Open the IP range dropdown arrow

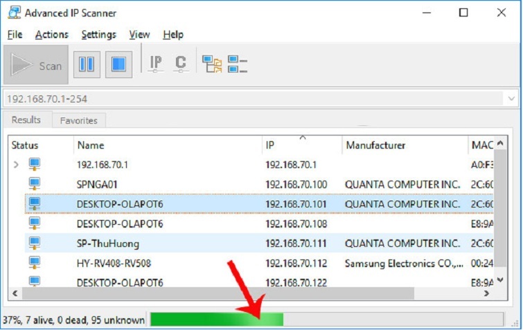tap(511, 99)
